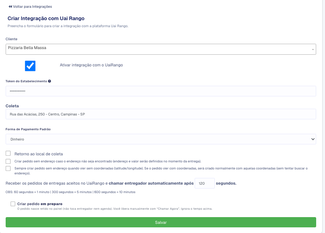Click the Token do Estabelecimento help icon
This screenshot has height=233, width=325.
click(49, 81)
